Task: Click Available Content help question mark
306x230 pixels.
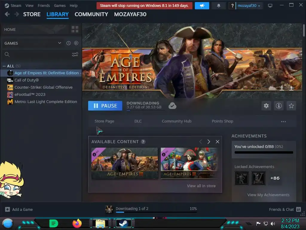Action: point(143,142)
